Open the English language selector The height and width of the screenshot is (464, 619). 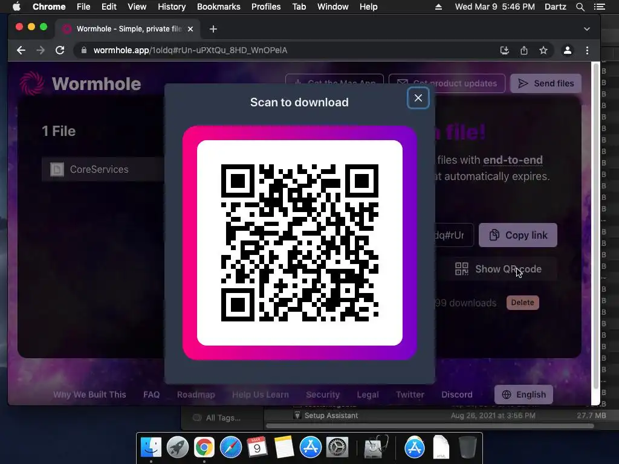524,395
